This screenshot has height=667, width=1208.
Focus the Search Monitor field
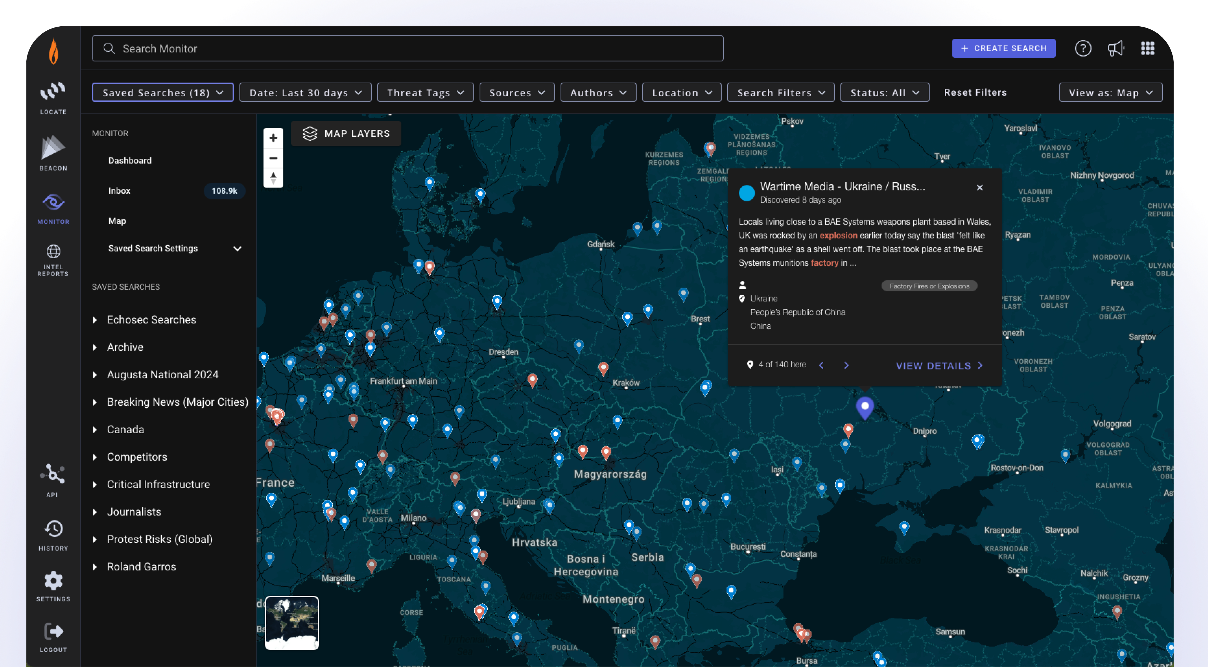point(407,48)
